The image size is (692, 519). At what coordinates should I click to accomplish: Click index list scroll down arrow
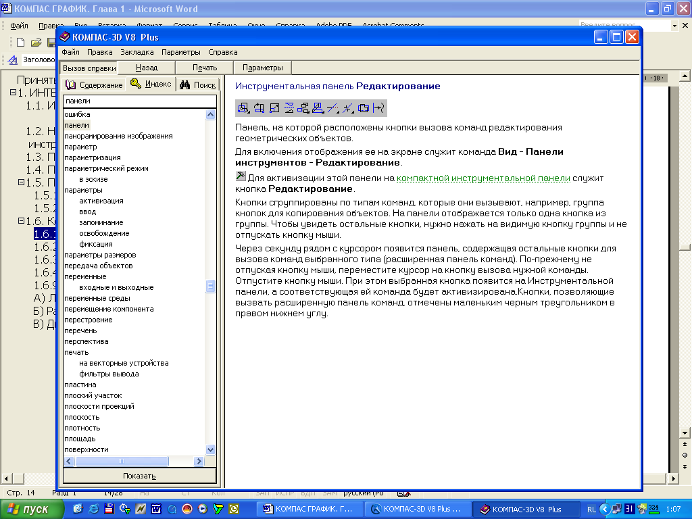click(x=211, y=449)
